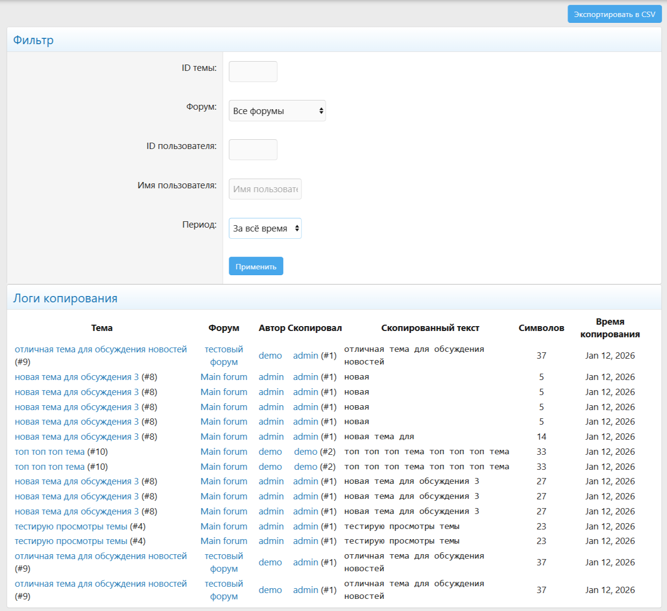Image resolution: width=667 pixels, height=611 pixels.
Task: Click the Export to CSV button
Action: (614, 14)
